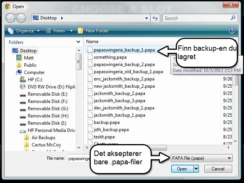
Task: Open the Open button's split dropdown arrow
Action: (196, 169)
